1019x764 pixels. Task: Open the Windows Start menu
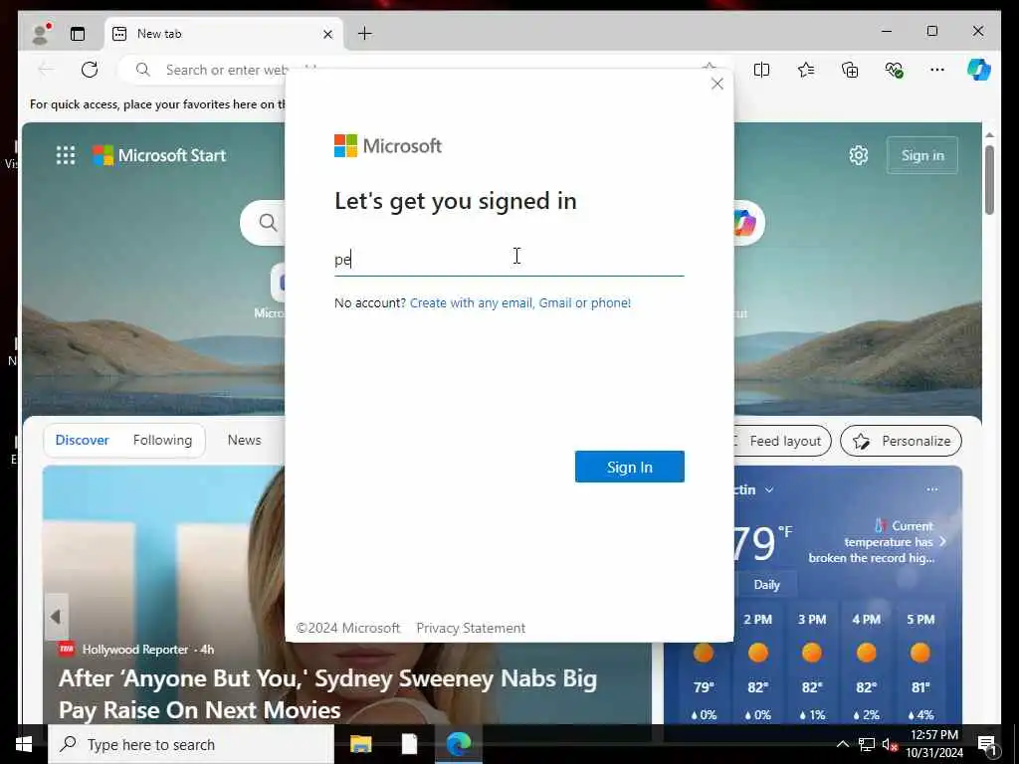[24, 744]
